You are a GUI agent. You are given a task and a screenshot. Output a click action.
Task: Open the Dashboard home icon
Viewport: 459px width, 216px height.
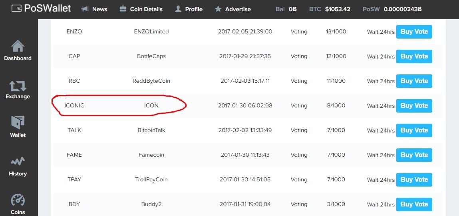pyautogui.click(x=18, y=46)
